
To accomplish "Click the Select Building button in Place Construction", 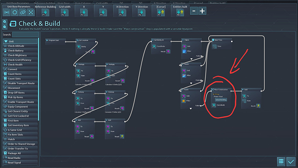I will [x=221, y=100].
